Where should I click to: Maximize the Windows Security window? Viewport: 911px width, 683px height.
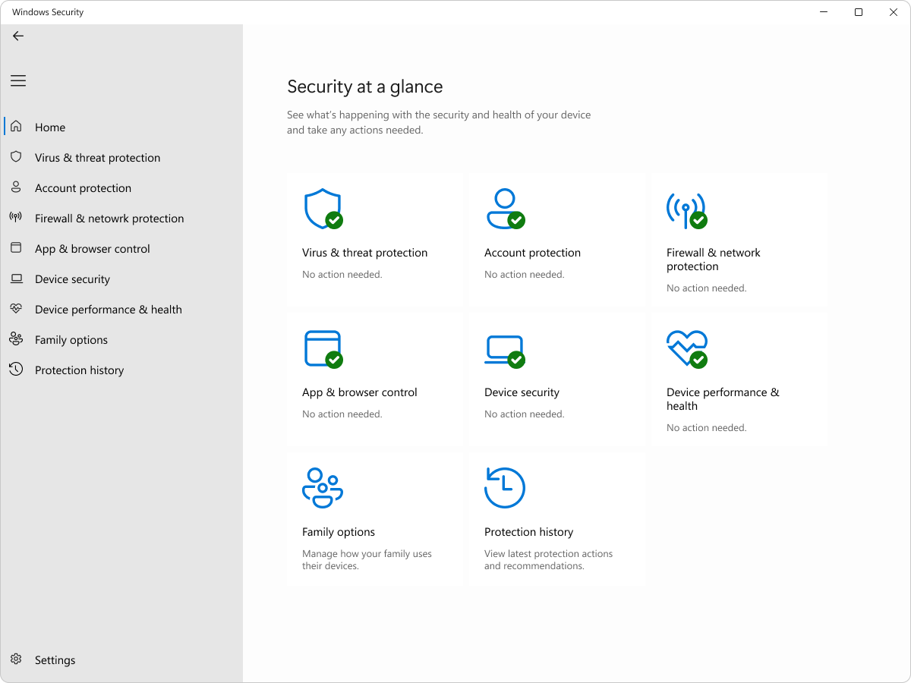(859, 12)
